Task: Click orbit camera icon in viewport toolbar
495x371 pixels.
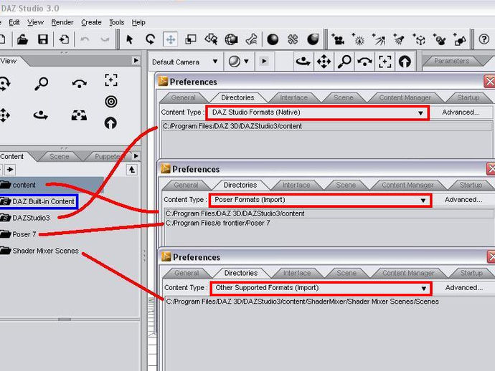Action: (303, 62)
